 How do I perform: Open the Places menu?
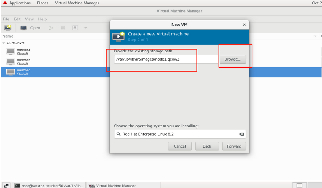pyautogui.click(x=42, y=3)
